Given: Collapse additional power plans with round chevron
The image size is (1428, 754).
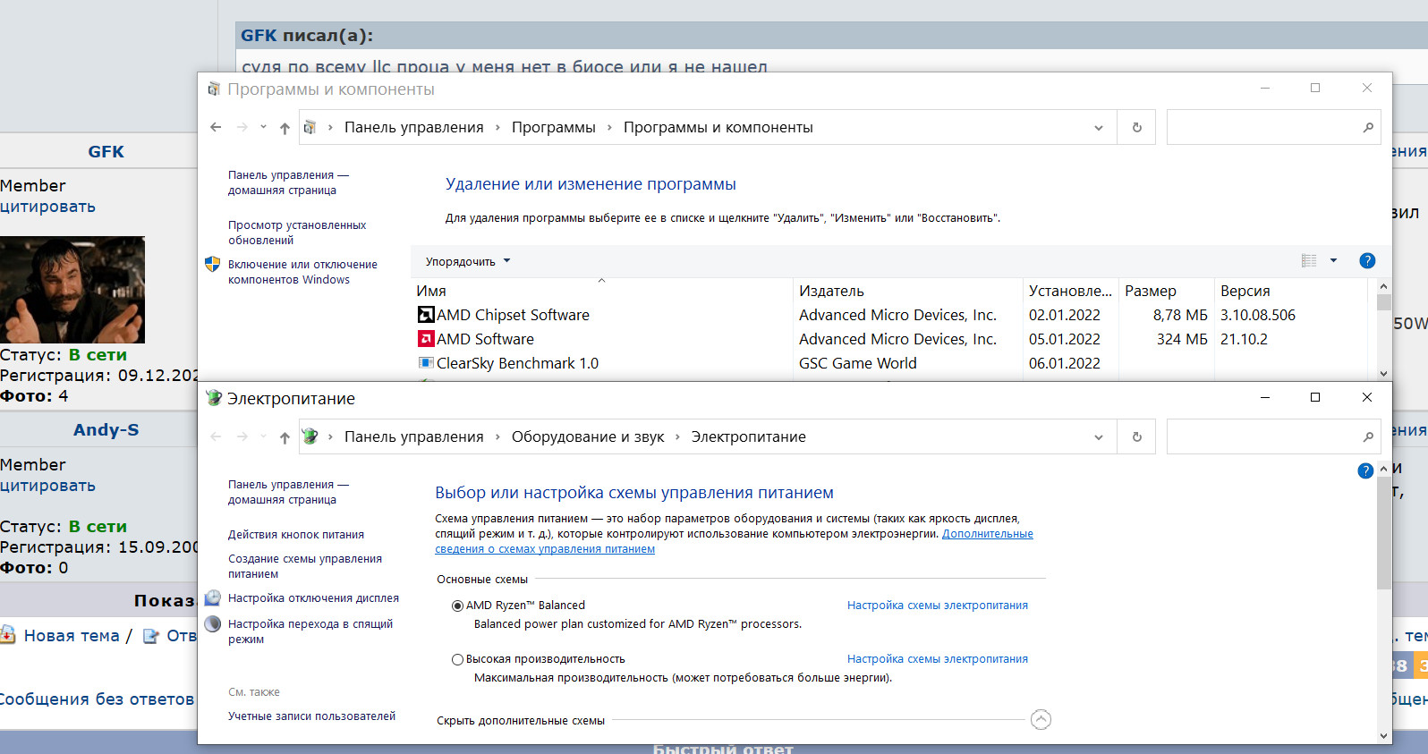Looking at the screenshot, I should coord(1041,720).
